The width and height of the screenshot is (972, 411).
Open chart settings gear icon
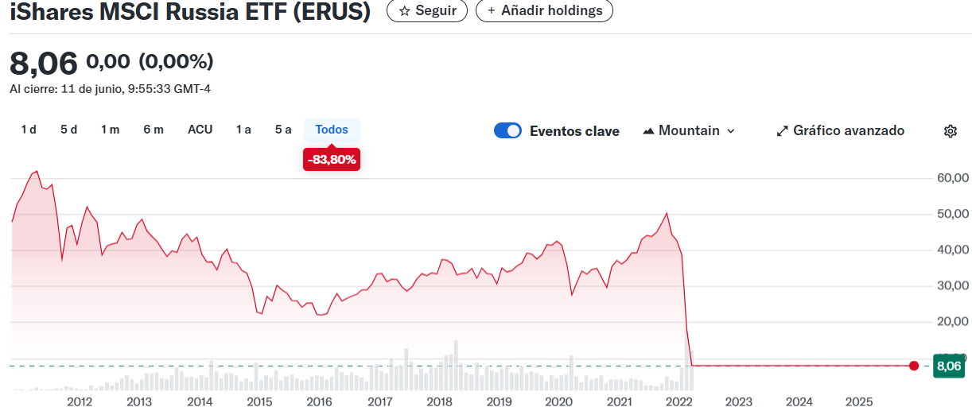point(950,131)
